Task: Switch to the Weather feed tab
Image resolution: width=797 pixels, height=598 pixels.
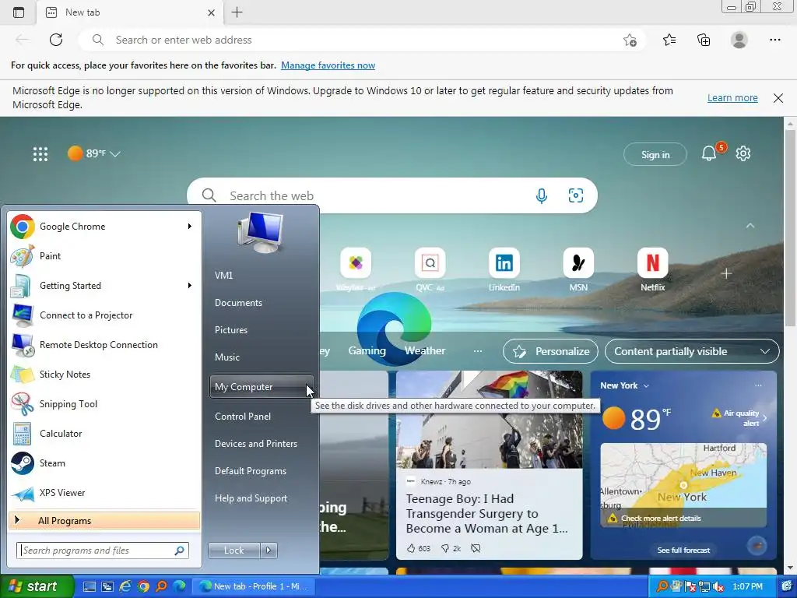Action: [425, 351]
